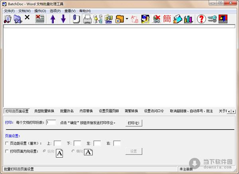Click the BatchDoc title bar app icon
The height and width of the screenshot is (174, 239).
4,4
